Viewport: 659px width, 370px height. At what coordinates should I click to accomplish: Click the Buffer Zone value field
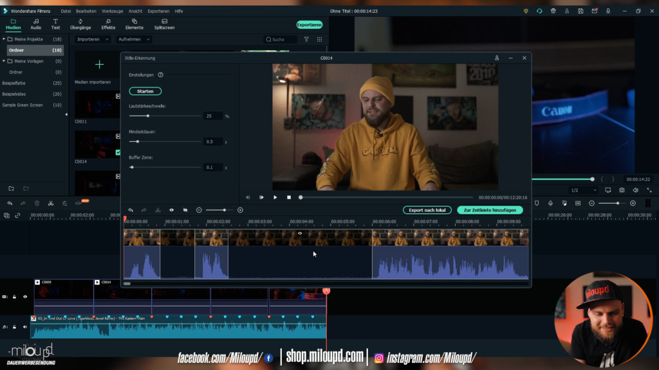tap(212, 168)
